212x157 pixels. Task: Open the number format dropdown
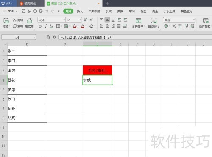pyautogui.click(x=194, y=20)
